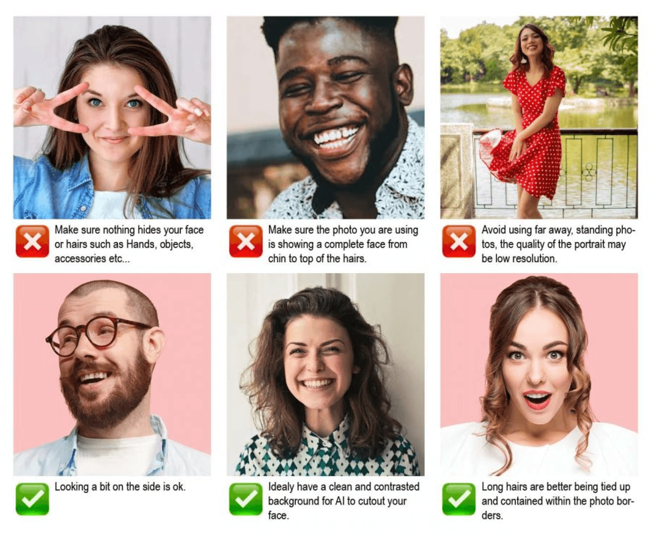Click text about clean and contrasted background
651x534 pixels.
pos(344,501)
